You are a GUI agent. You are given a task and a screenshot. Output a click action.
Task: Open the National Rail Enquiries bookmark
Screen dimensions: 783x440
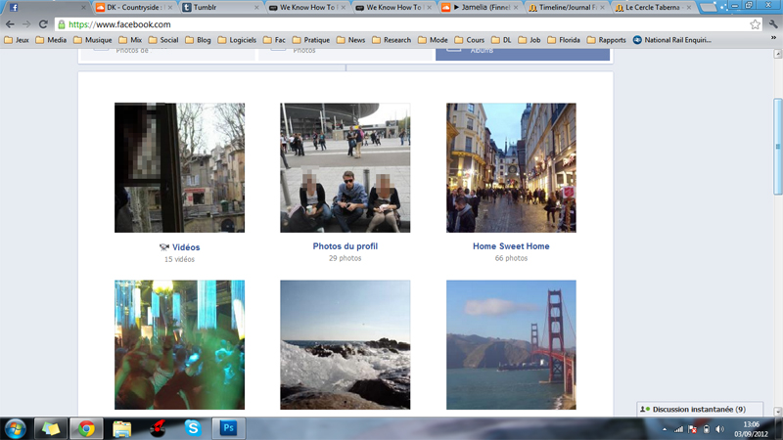coord(672,40)
